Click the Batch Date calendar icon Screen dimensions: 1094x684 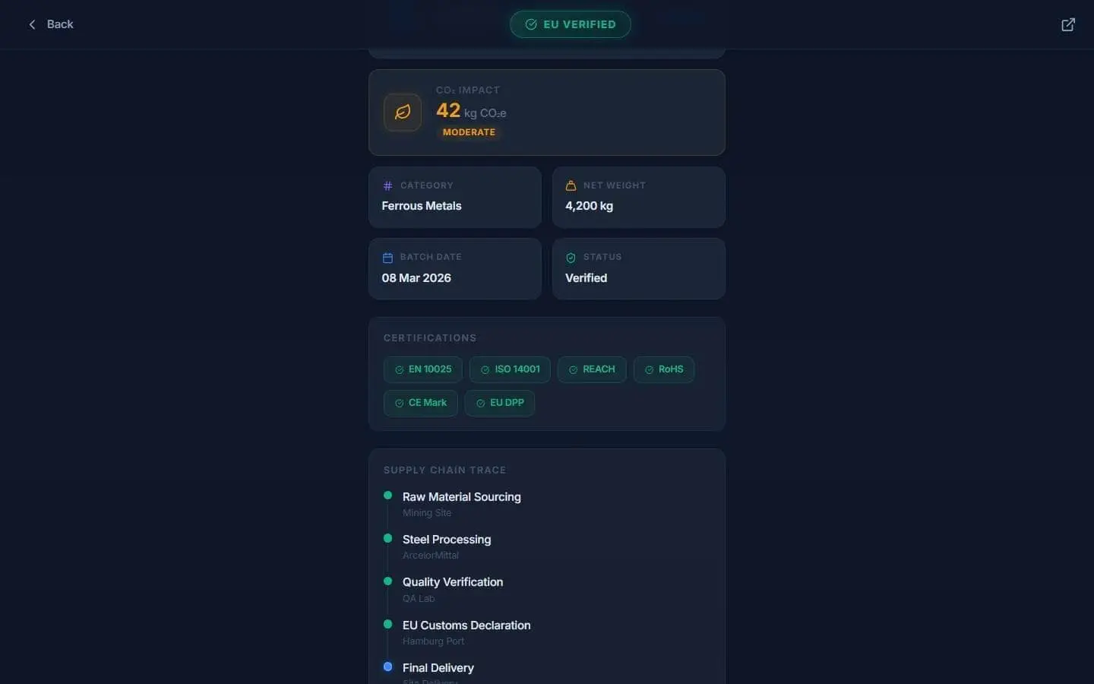tap(387, 258)
